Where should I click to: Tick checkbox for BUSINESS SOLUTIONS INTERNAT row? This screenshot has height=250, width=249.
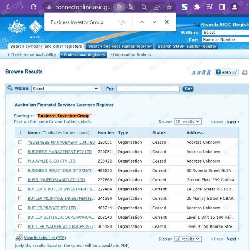click(x=20, y=170)
